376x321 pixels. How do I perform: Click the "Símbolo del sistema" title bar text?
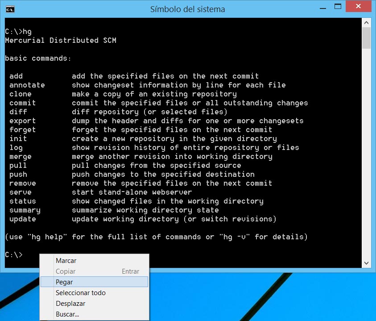(x=187, y=9)
